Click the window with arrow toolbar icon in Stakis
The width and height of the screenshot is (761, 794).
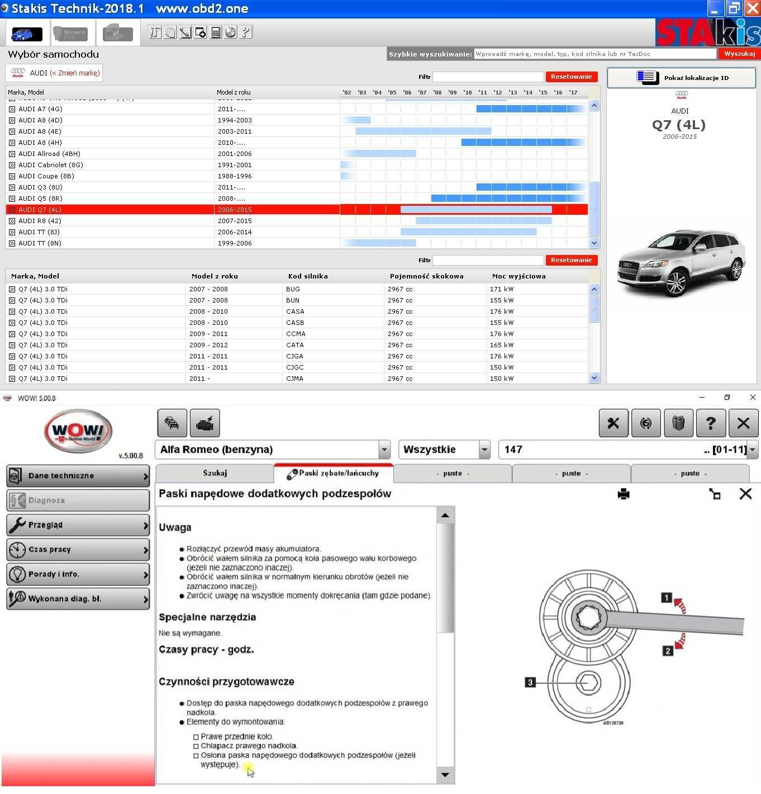[x=200, y=32]
